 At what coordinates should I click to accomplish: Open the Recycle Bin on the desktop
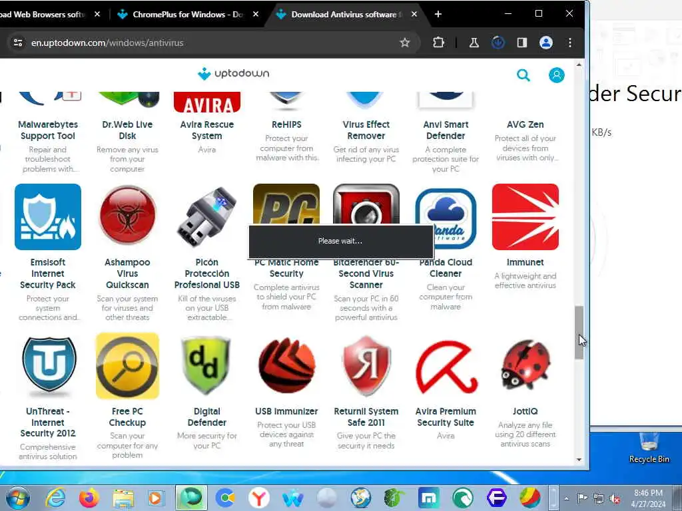(x=649, y=448)
